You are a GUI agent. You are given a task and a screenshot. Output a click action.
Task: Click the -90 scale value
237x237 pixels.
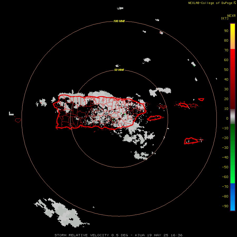225,206
